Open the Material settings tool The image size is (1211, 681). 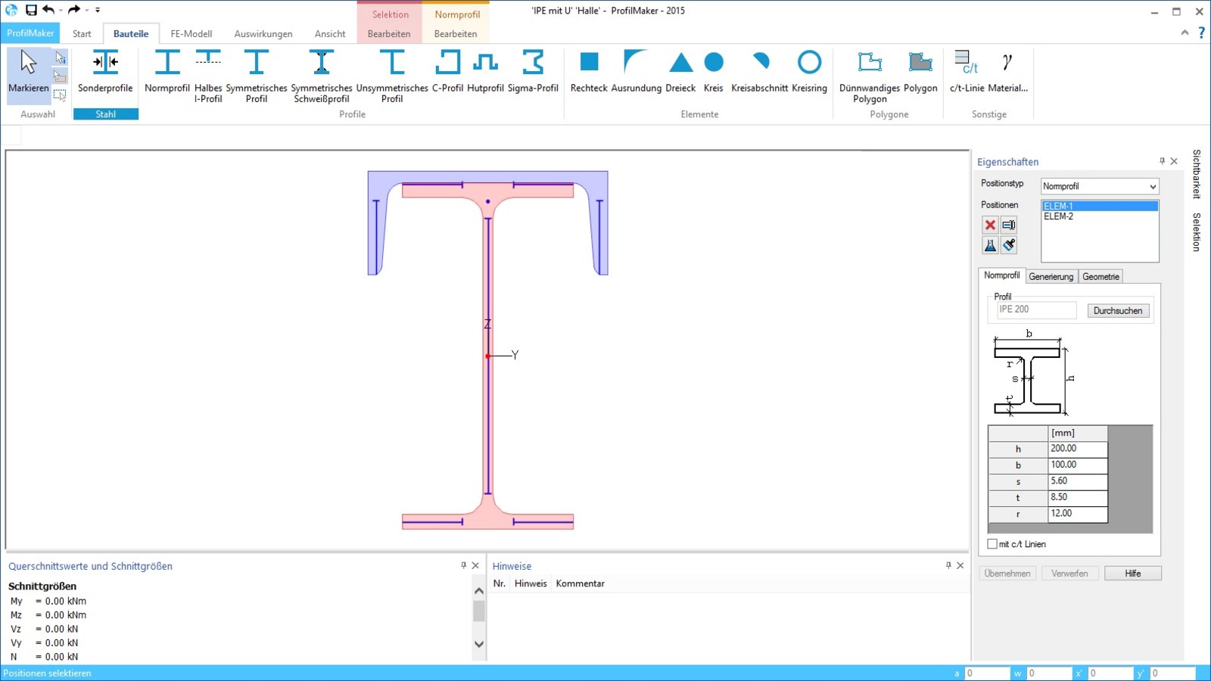click(1007, 73)
